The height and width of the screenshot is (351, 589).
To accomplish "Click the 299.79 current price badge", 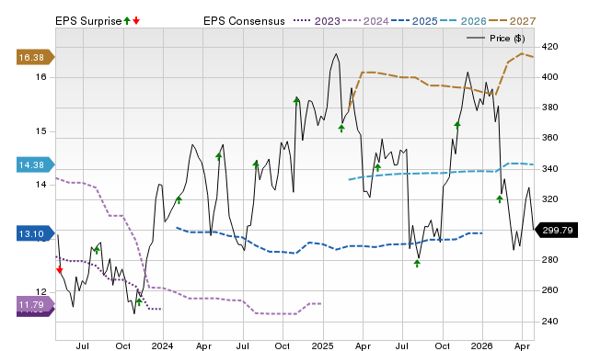I will [x=556, y=230].
